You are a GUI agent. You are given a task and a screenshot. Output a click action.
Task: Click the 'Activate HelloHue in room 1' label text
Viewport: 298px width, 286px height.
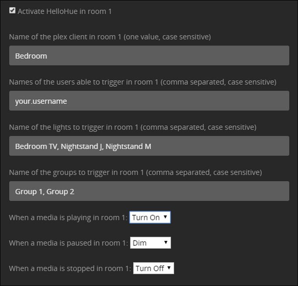click(65, 11)
